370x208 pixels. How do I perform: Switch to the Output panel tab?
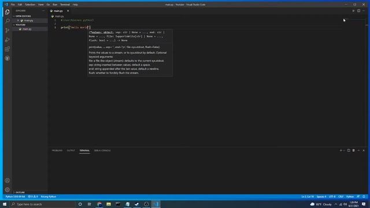tap(71, 150)
